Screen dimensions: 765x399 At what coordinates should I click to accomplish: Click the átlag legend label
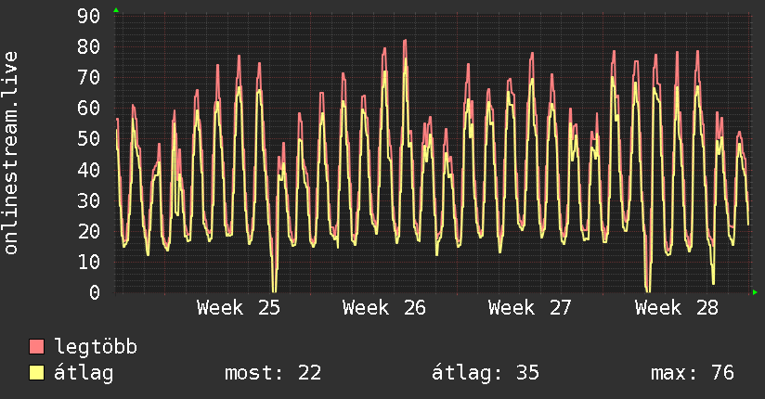(x=84, y=373)
